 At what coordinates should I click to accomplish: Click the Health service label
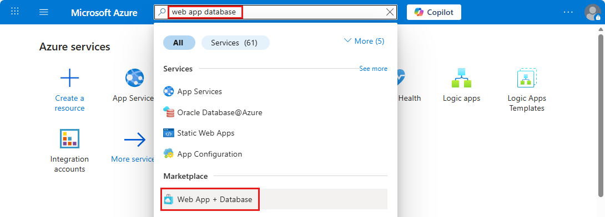coord(410,98)
